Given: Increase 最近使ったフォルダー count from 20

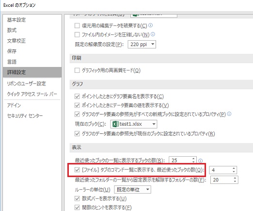Looking at the screenshot, I should coord(235,178).
